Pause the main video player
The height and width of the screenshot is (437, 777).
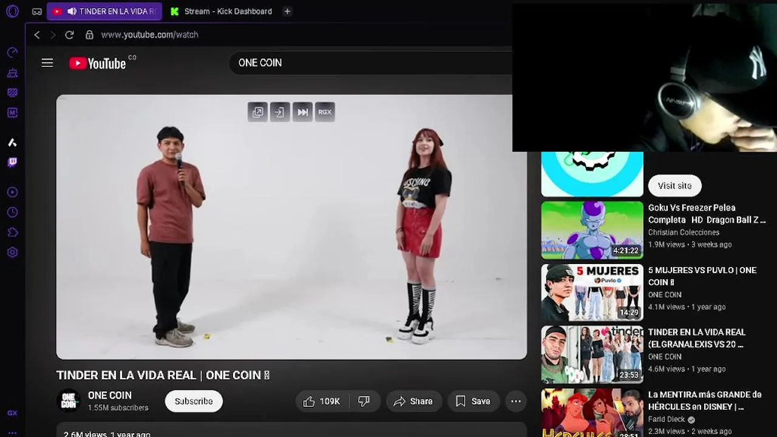[x=291, y=227]
